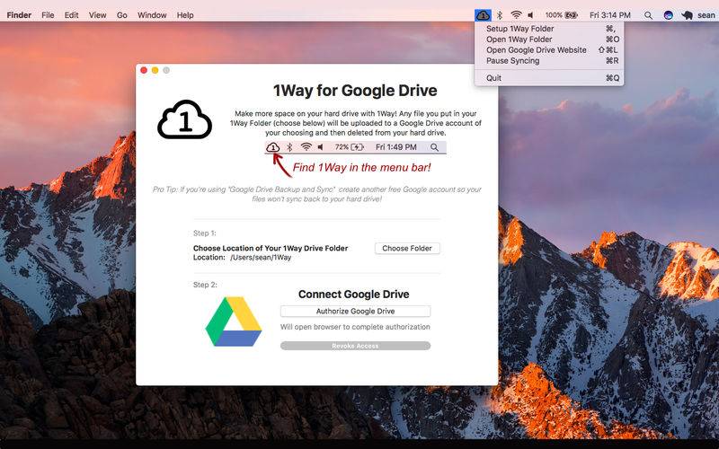Viewport: 719px width, 449px height.
Task: Click the Pro Tip text paragraph
Action: point(317,194)
